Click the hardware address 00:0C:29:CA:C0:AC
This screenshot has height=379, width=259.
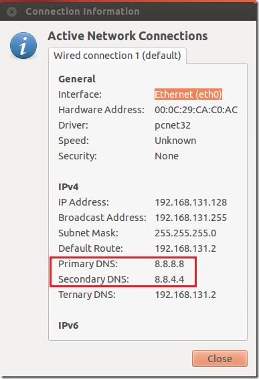coord(196,110)
